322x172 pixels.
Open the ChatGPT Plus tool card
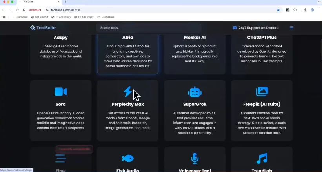point(262,54)
